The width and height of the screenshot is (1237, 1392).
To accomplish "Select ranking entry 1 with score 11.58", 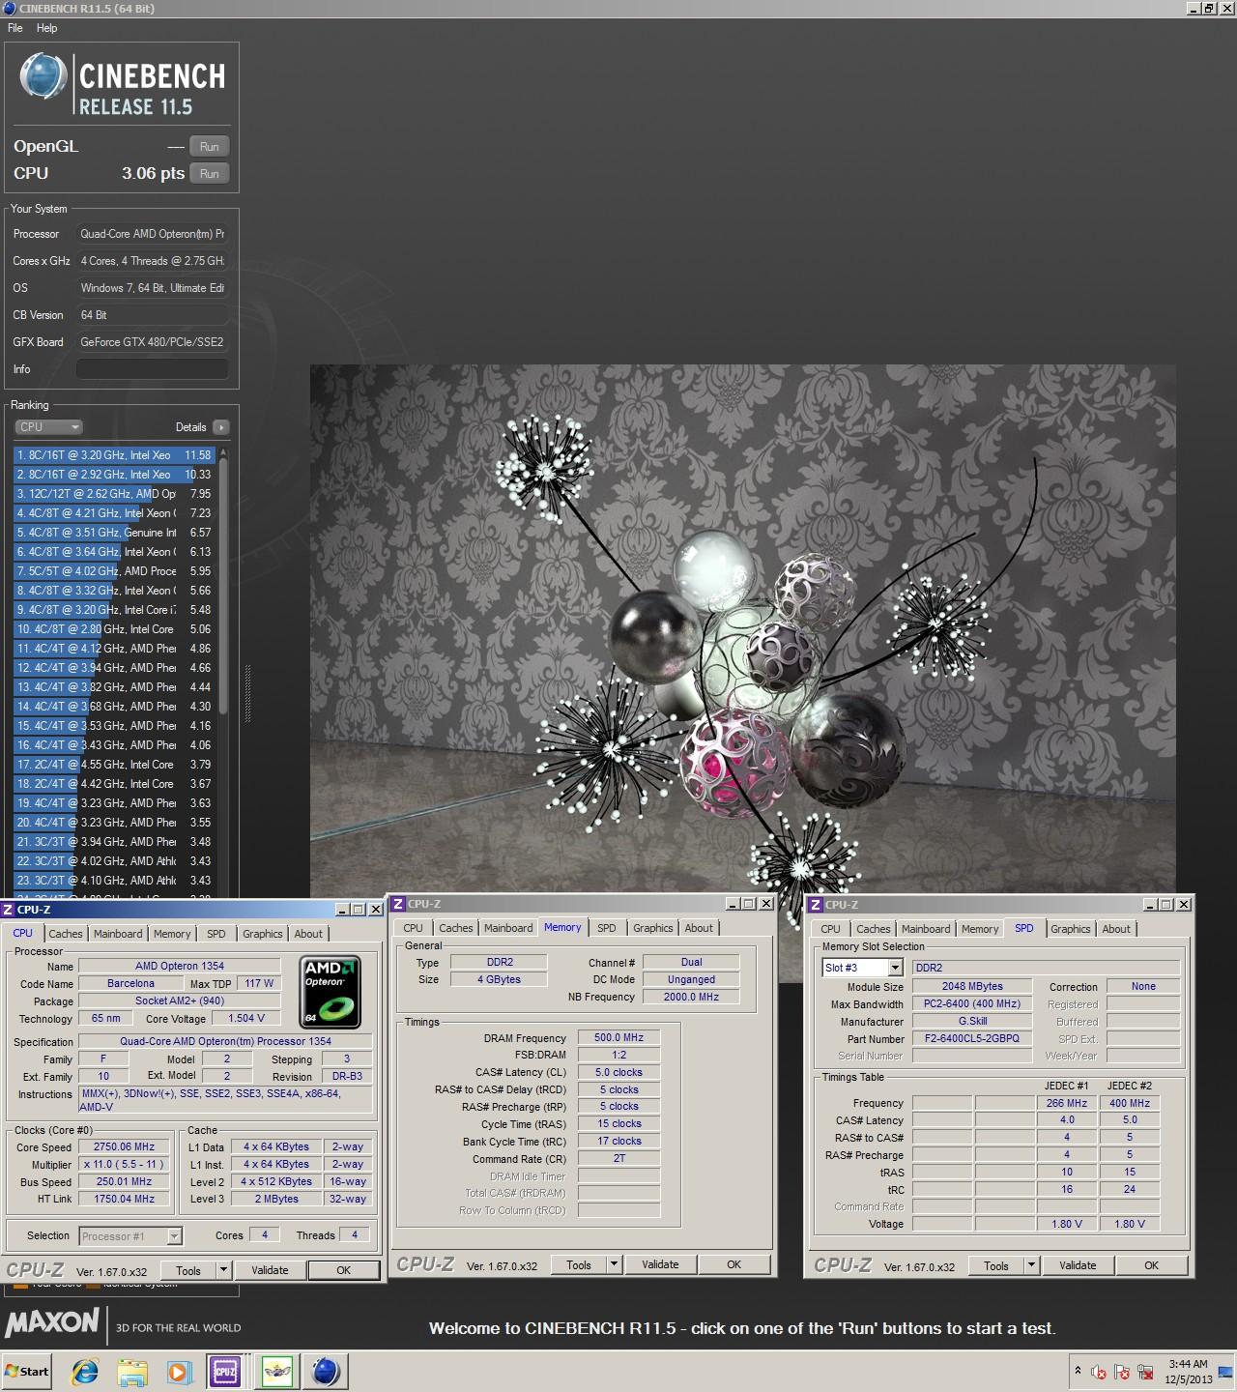I will (115, 455).
